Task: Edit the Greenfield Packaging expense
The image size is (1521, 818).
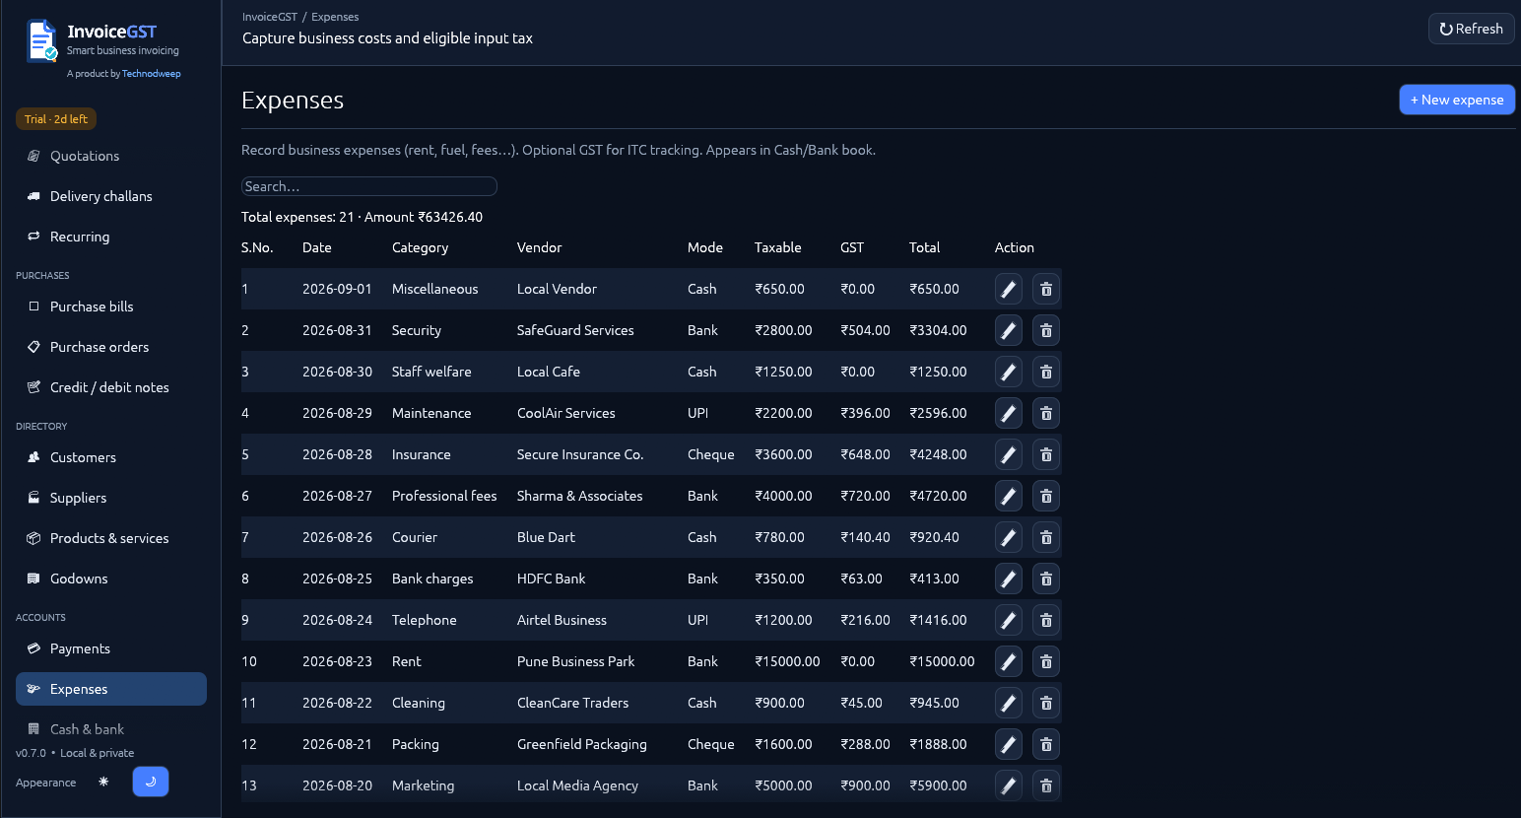Action: pos(1008,744)
